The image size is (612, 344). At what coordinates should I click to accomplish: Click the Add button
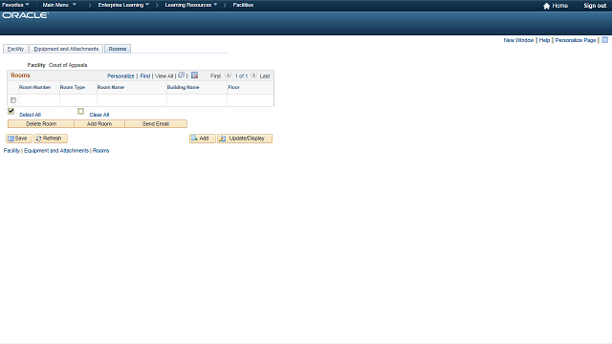click(202, 139)
